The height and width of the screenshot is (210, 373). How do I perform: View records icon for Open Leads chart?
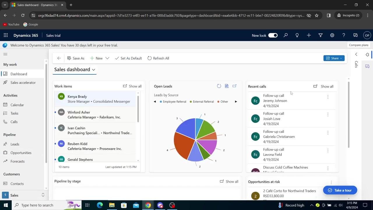[x=227, y=86]
